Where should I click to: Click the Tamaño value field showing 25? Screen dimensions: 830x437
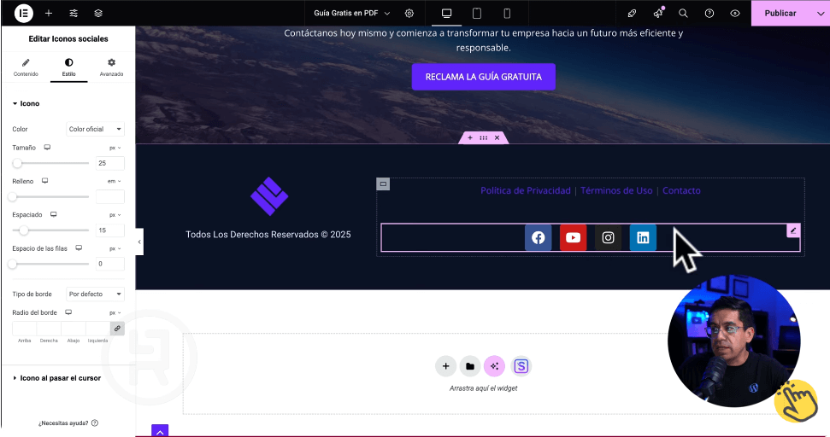pos(110,163)
